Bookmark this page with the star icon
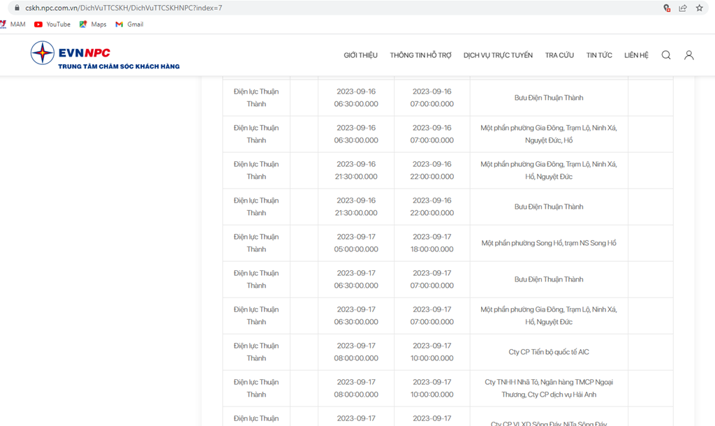 (699, 8)
